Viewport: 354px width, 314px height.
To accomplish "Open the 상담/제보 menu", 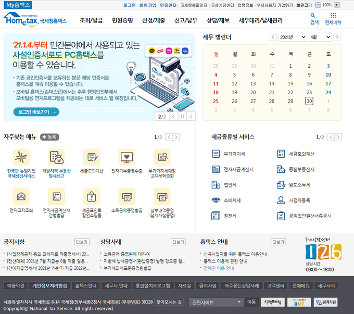I will pos(218,20).
